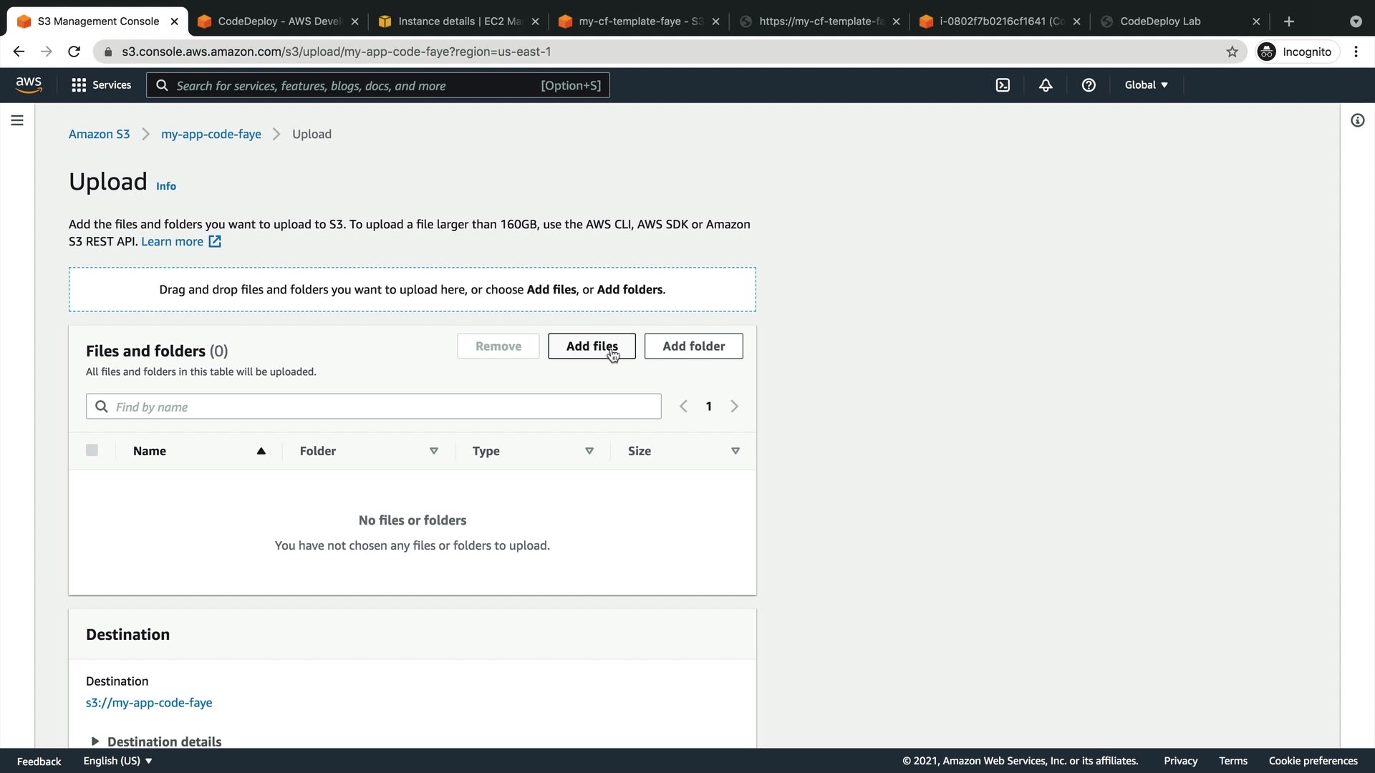Open the notifications bell icon
Viewport: 1375px width, 773px height.
click(1046, 85)
